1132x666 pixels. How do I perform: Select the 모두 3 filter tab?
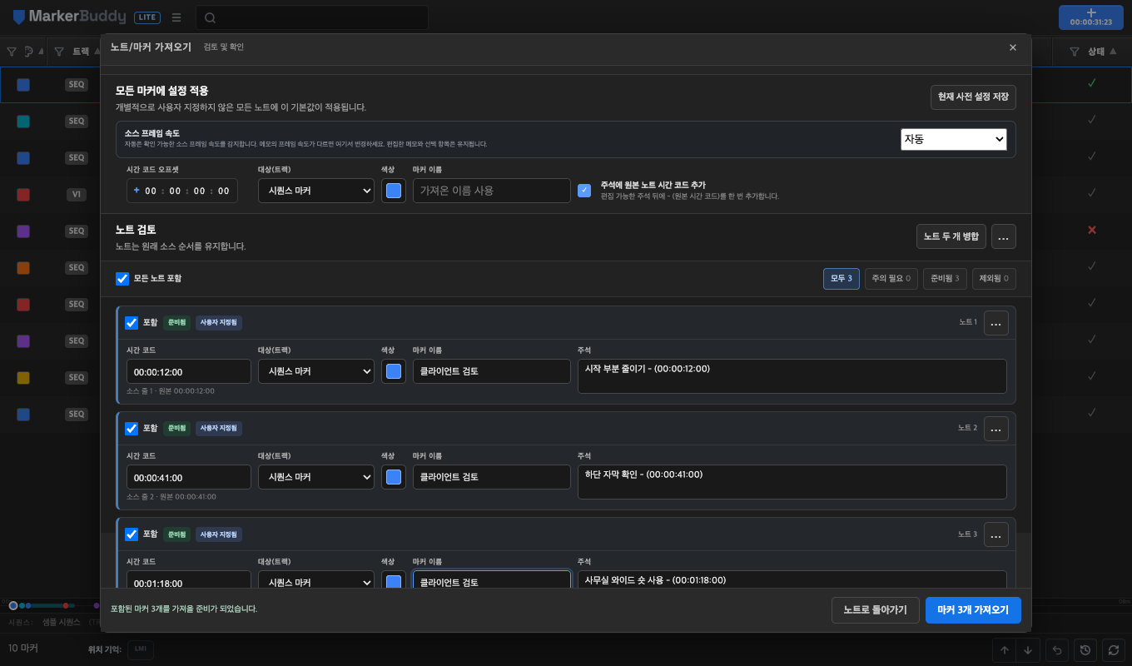[842, 279]
